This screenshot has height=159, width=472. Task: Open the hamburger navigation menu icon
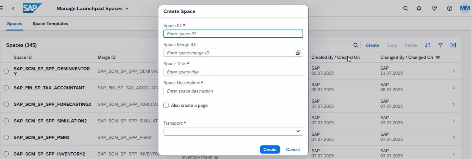[x=1, y=8]
